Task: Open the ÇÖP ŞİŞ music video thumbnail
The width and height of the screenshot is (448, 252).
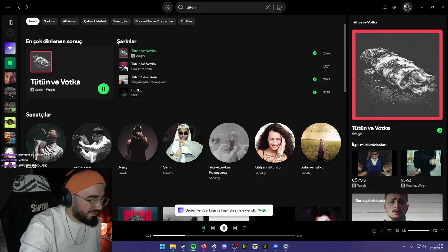Action: pos(374,163)
